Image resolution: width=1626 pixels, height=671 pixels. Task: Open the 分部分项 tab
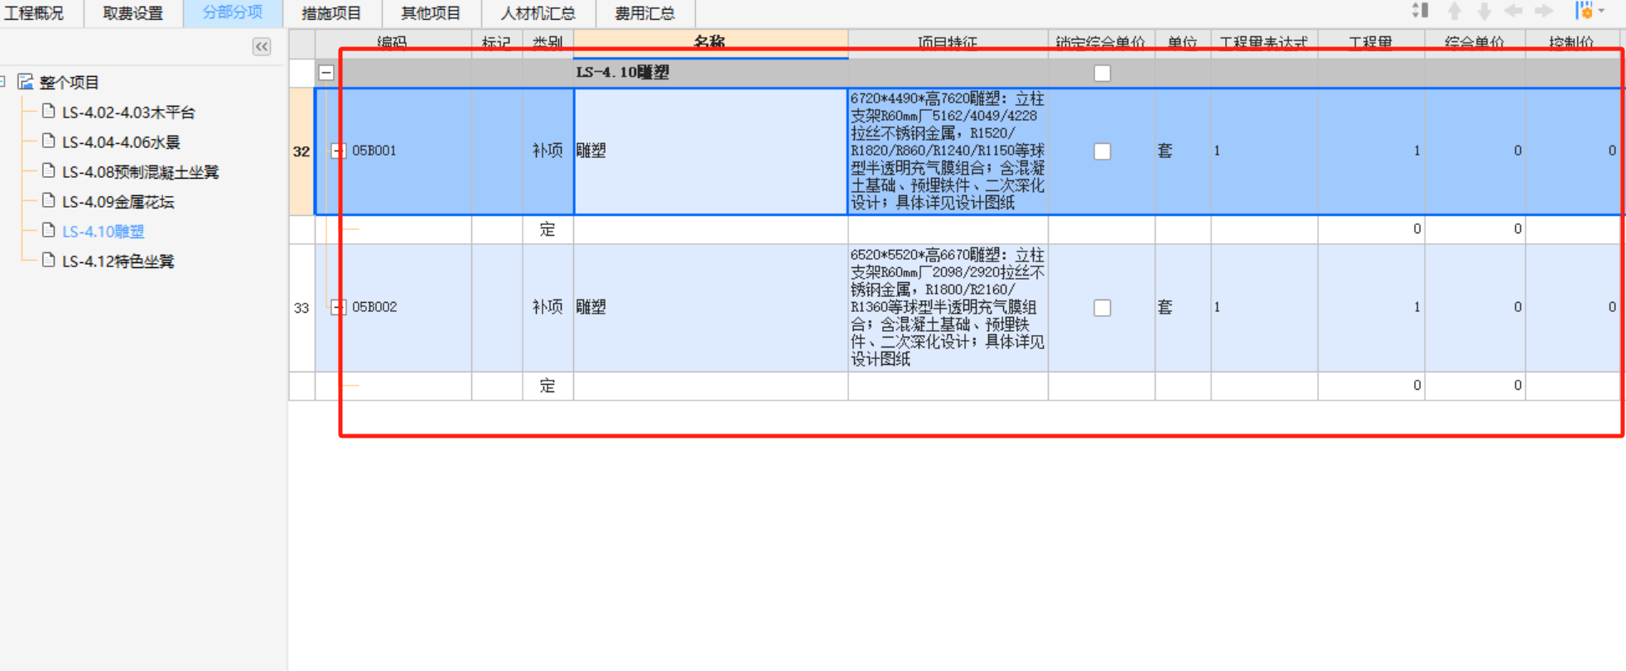pyautogui.click(x=233, y=13)
